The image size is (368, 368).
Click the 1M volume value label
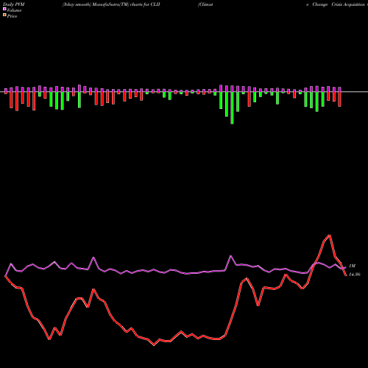pyautogui.click(x=352, y=266)
